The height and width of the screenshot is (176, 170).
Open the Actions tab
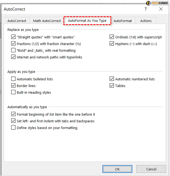click(x=146, y=21)
